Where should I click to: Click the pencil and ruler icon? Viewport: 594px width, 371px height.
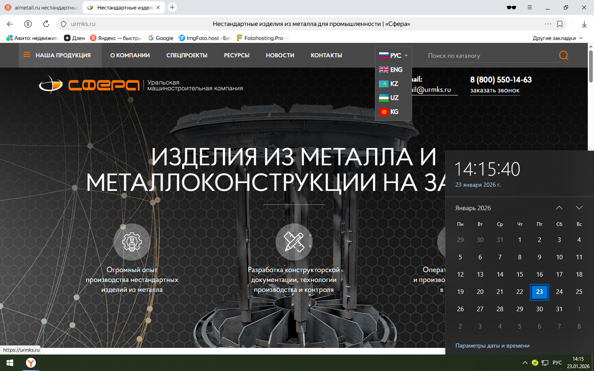[x=294, y=242]
